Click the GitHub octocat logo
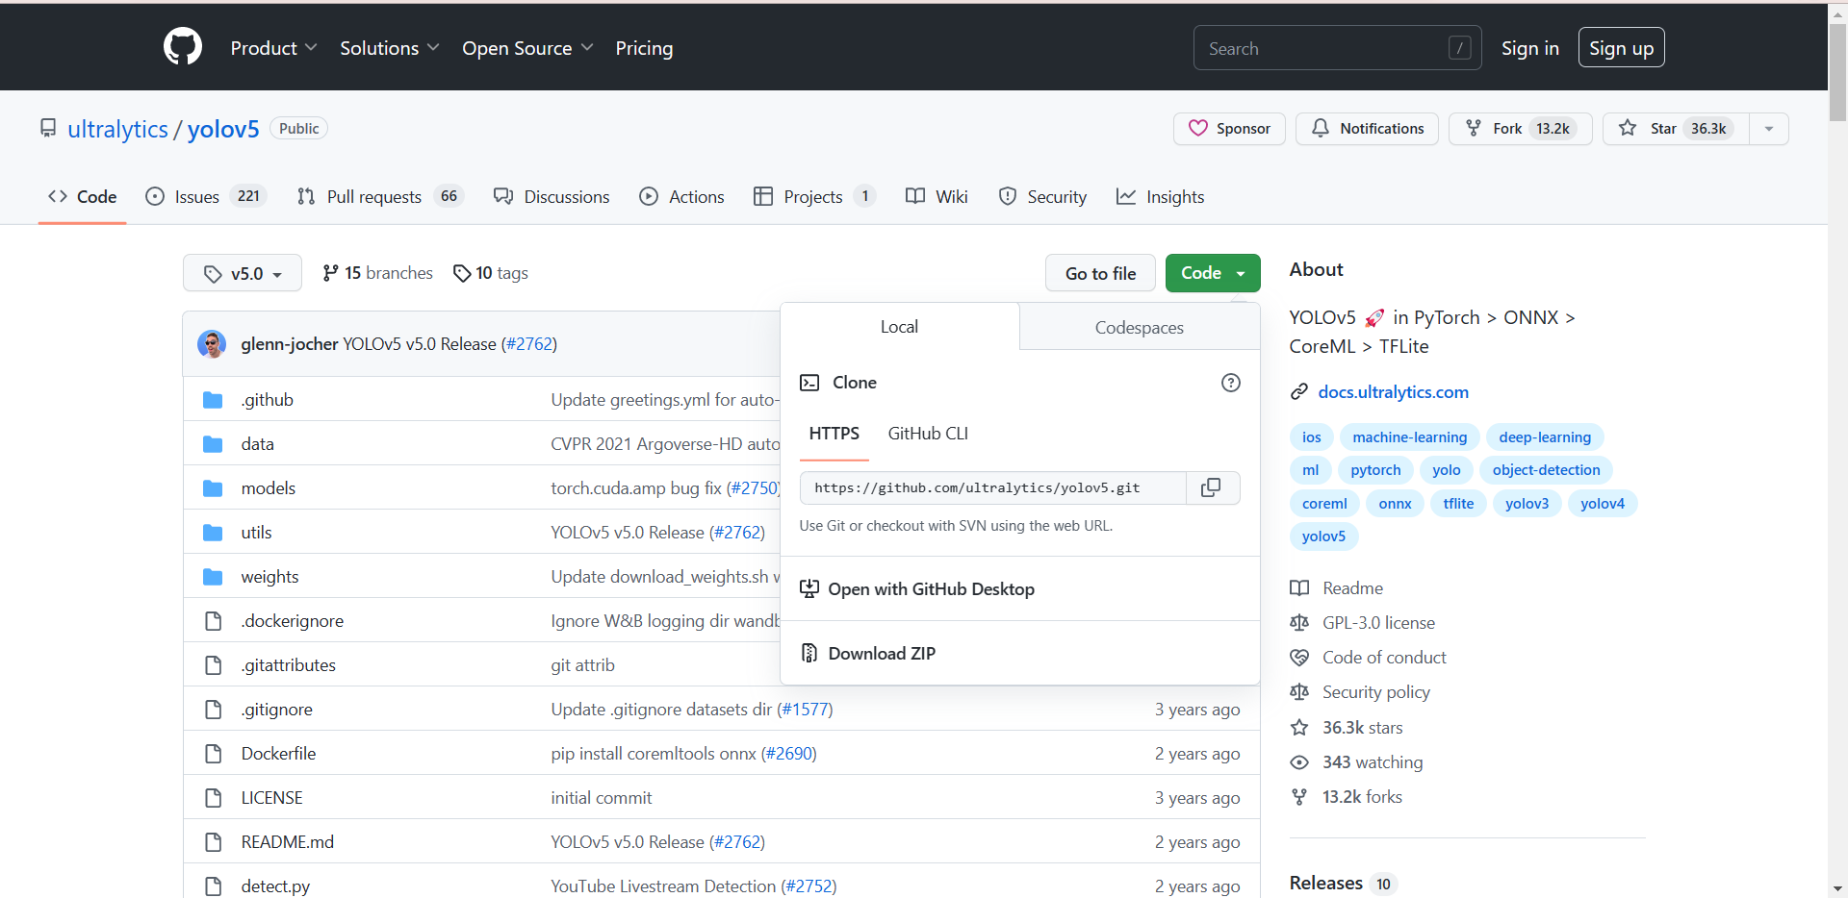 pyautogui.click(x=183, y=47)
